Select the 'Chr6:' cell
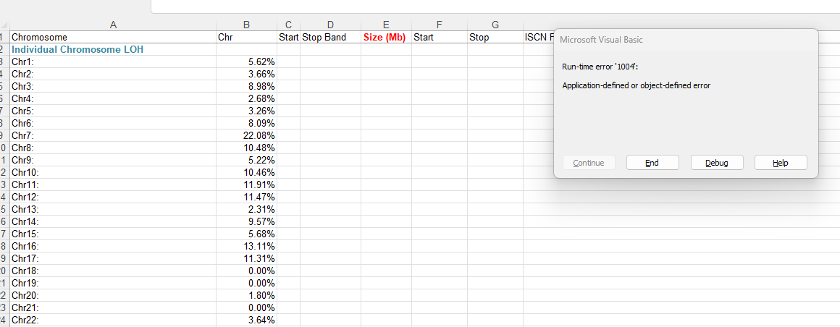This screenshot has height=327, width=840. pos(113,123)
